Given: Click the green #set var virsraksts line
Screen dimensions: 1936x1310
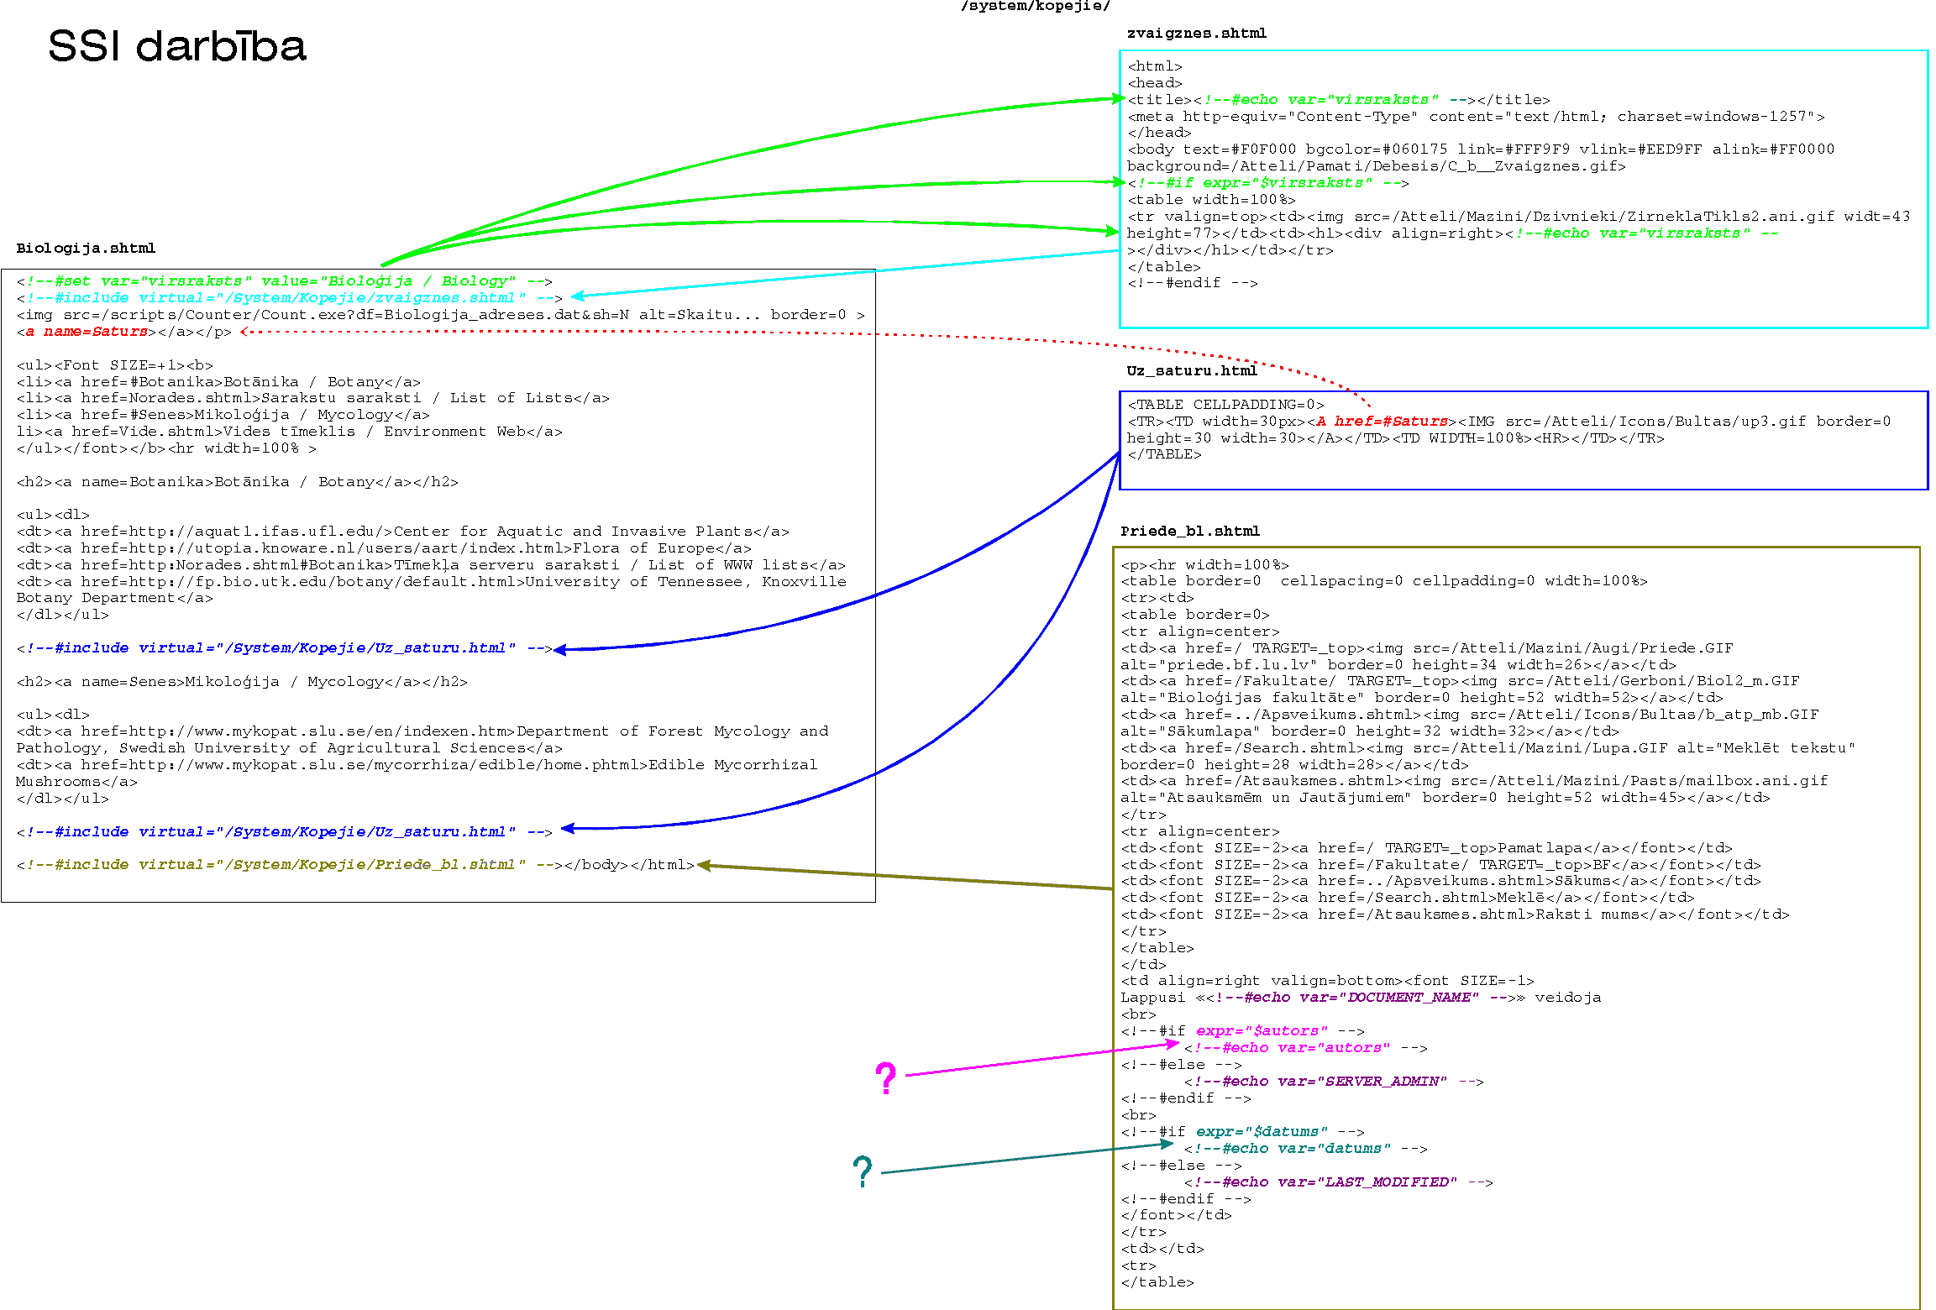Looking at the screenshot, I should pyautogui.click(x=284, y=280).
